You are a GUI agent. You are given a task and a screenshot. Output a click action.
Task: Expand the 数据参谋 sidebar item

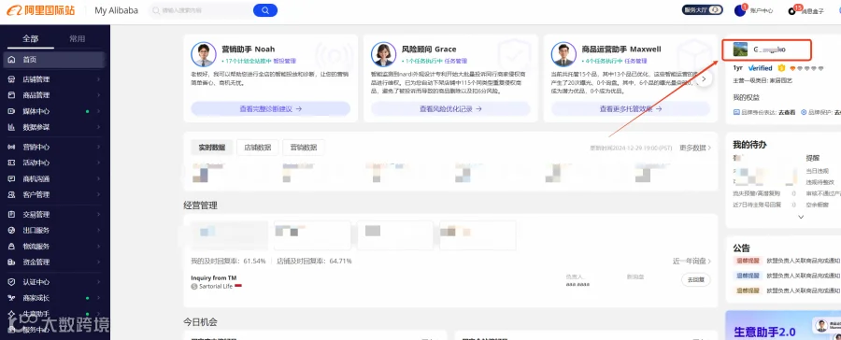55,128
